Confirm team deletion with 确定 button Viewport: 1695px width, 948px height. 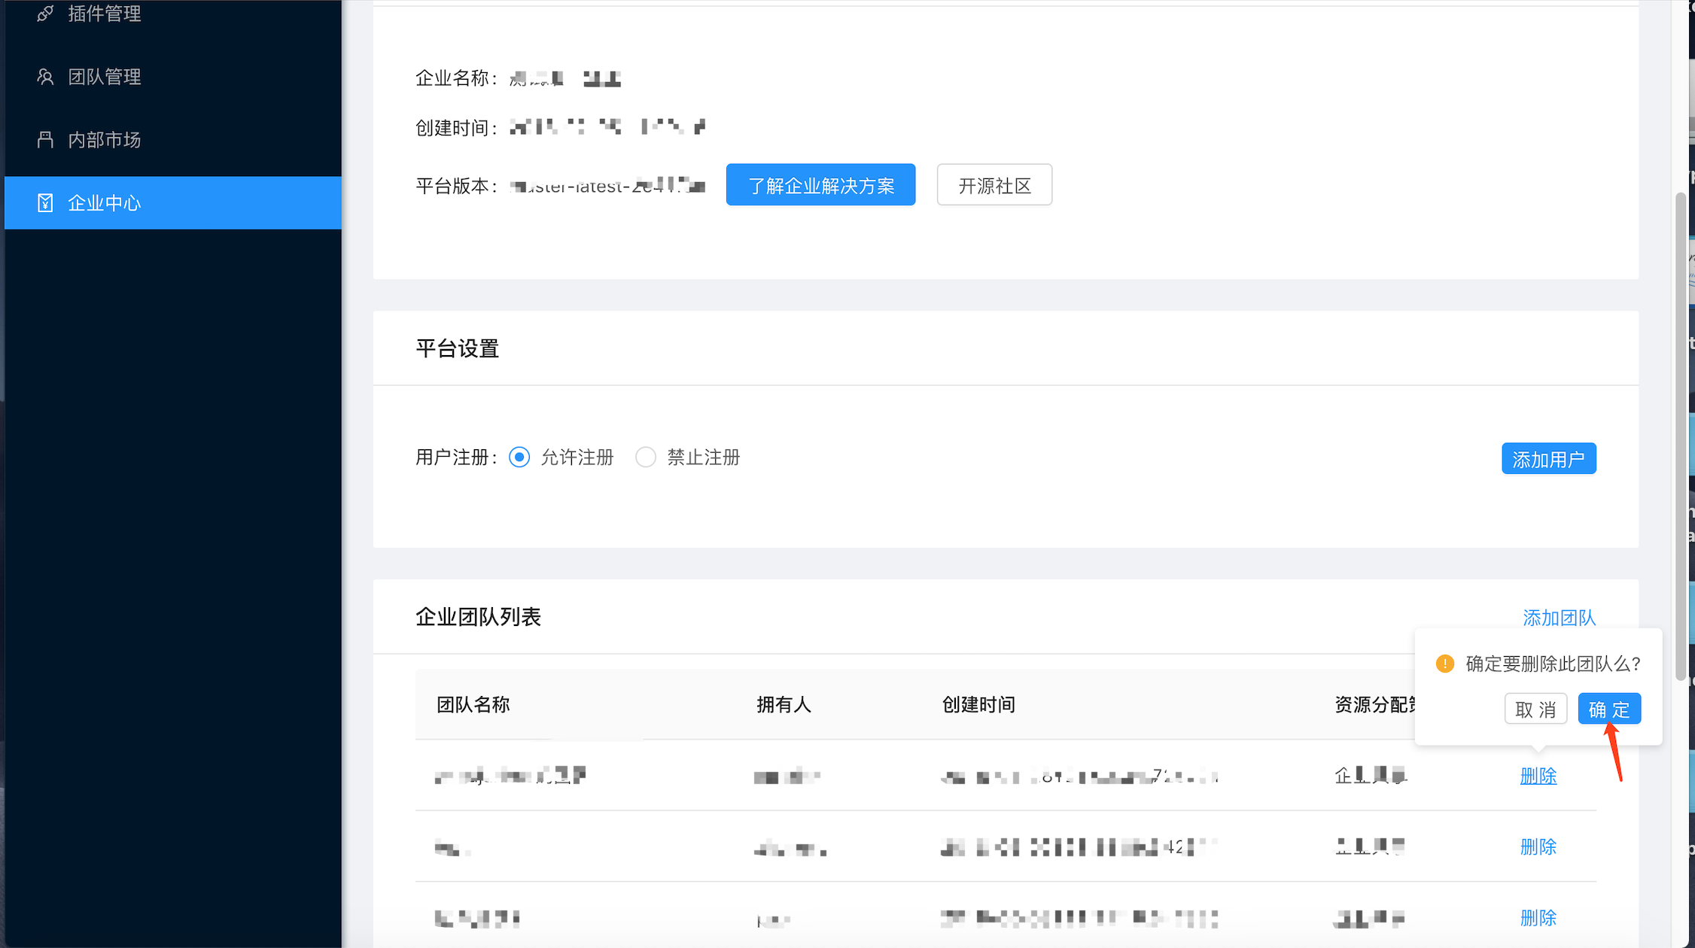(1609, 709)
